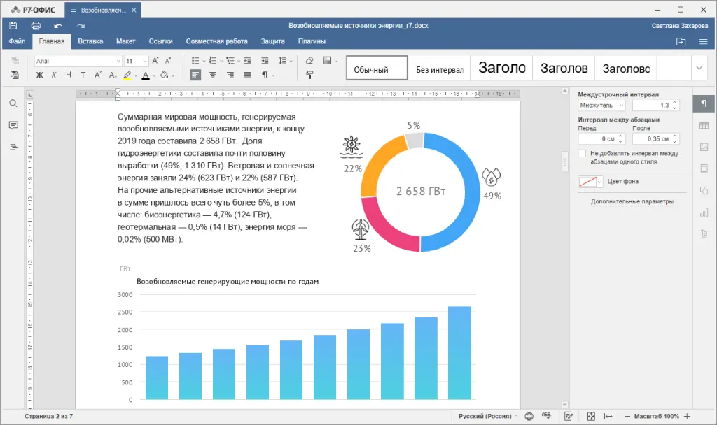Save the document with the floppy icon
The width and height of the screenshot is (717, 425).
pos(13,26)
